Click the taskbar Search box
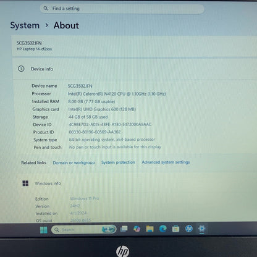Image resolution: width=257 pixels, height=257 pixels. (84, 229)
